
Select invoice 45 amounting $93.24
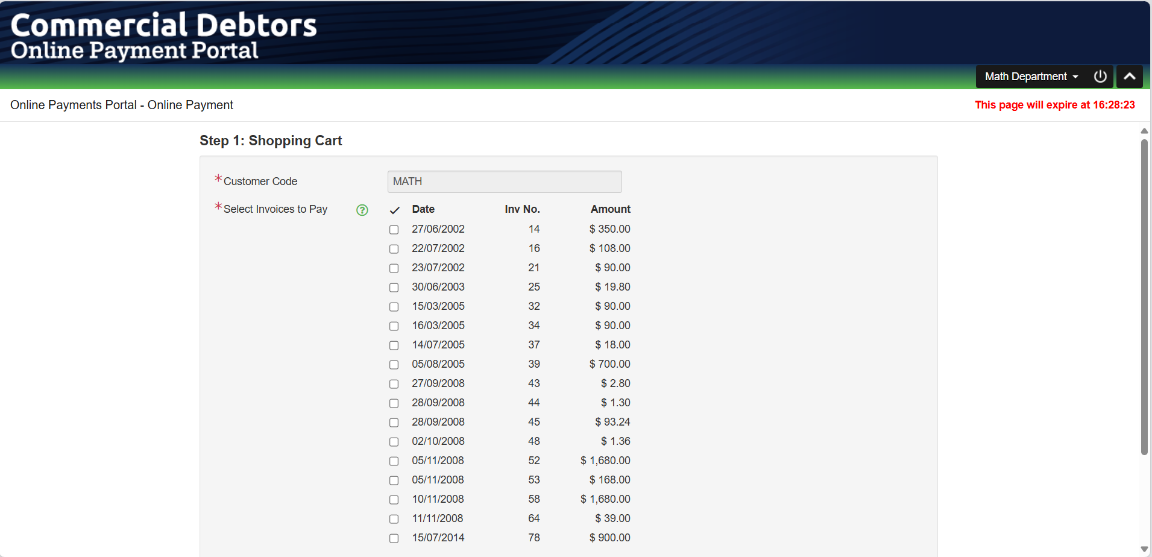(x=394, y=423)
